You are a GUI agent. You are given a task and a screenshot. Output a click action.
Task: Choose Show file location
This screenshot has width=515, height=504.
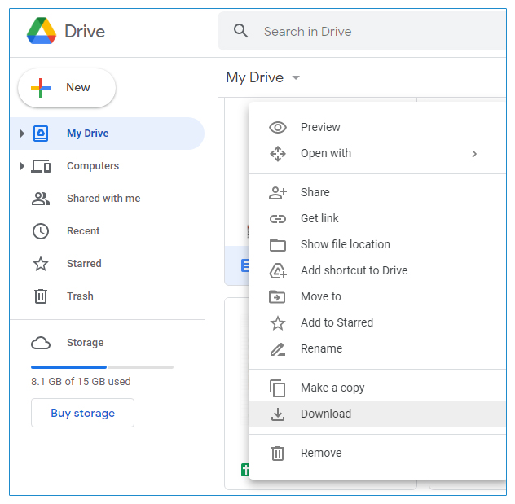coord(377,245)
